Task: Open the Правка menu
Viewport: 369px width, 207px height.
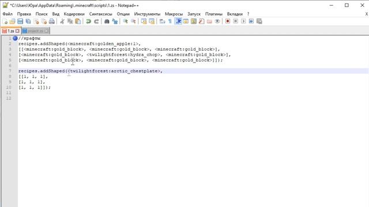Action: pos(24,14)
